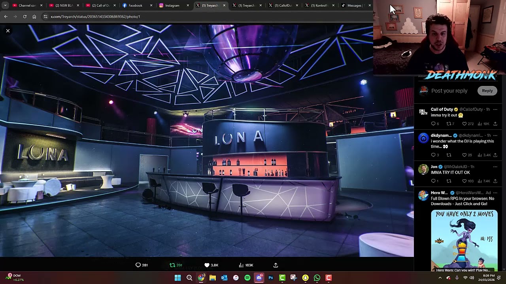Open replies on the Treyarch photo post
Screen dimensions: 506x284
(x=142, y=265)
